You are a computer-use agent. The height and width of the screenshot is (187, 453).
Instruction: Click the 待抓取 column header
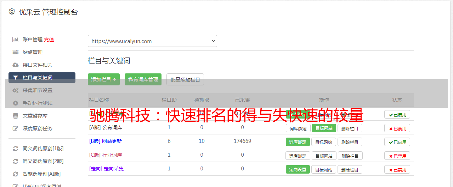pos(202,100)
